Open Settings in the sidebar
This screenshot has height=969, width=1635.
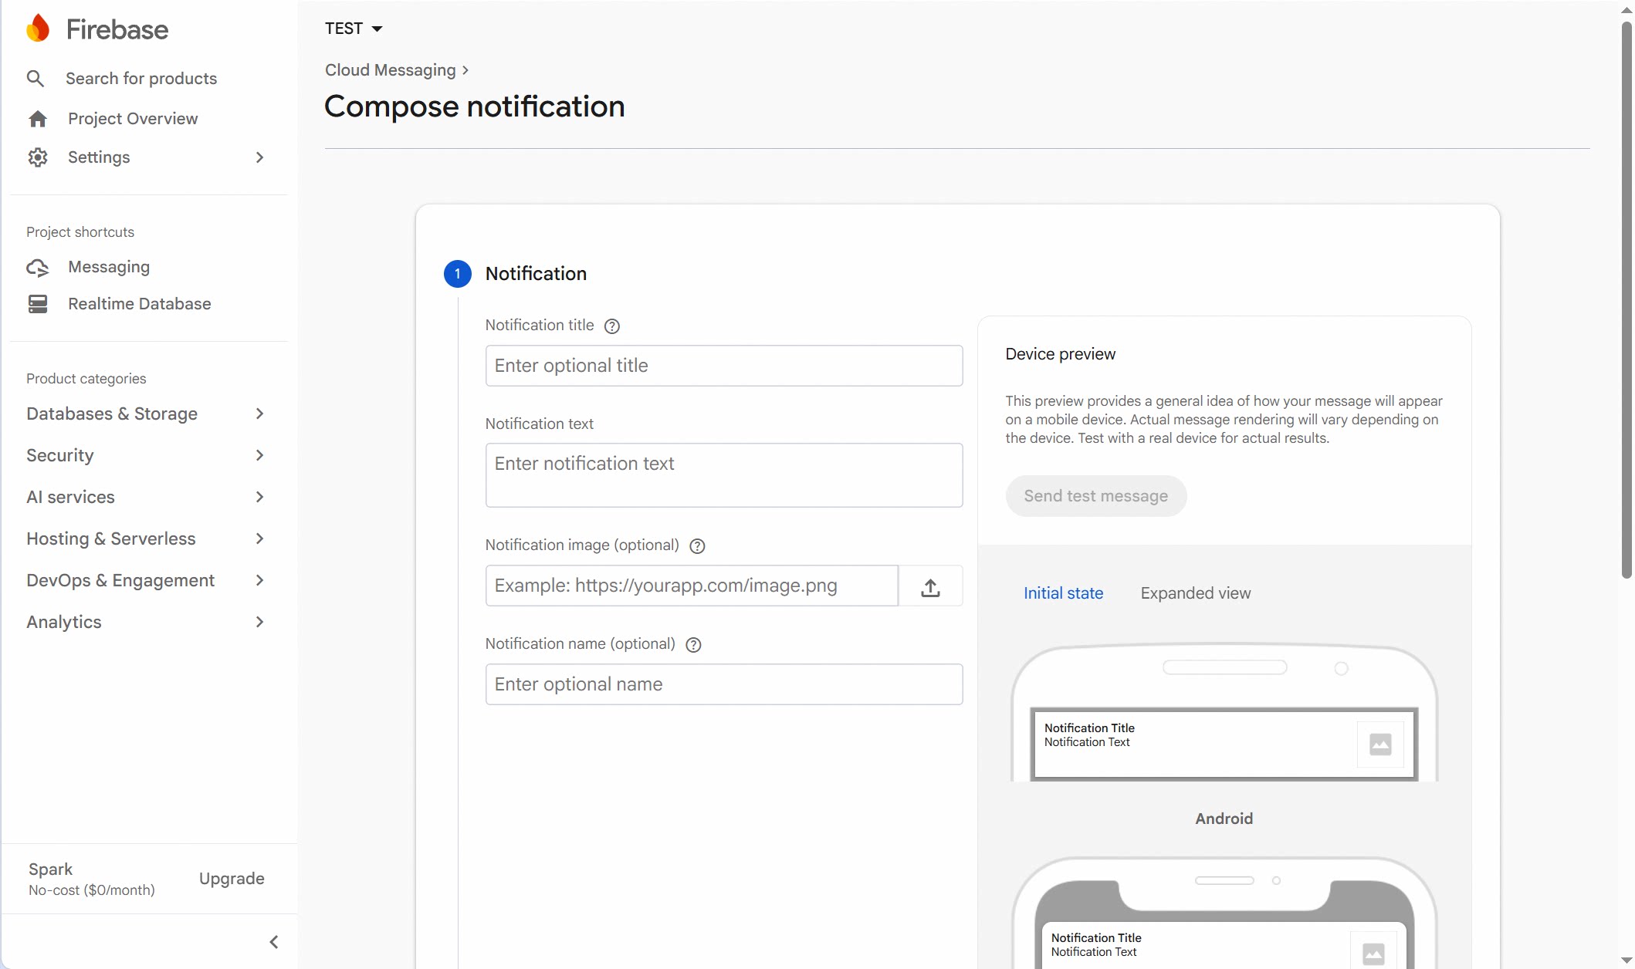point(99,157)
